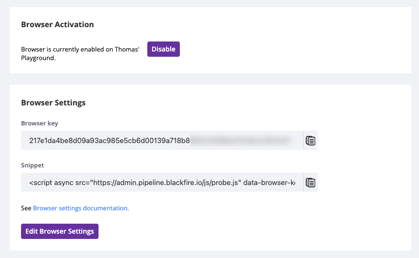Image resolution: width=419 pixels, height=258 pixels.
Task: Click the Snippet field label
Action: tap(33, 165)
